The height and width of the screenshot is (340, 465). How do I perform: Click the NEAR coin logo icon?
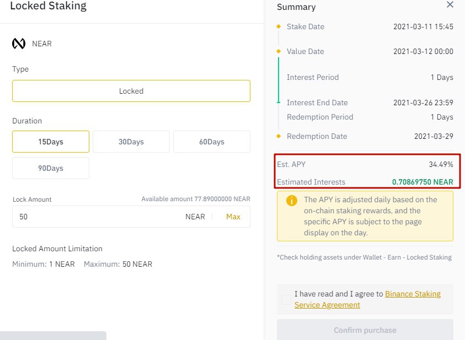[x=19, y=44]
